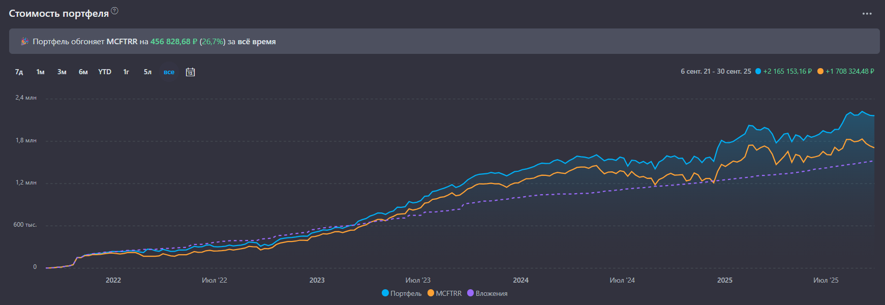Select the 7д time range

[x=19, y=72]
